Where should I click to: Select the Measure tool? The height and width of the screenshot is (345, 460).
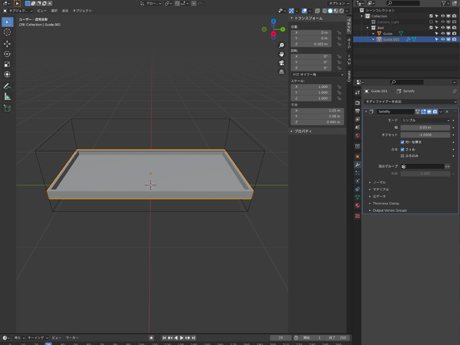7,96
